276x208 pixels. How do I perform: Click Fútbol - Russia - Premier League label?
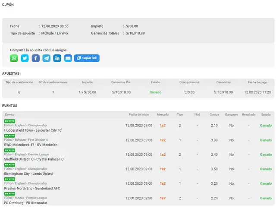coord(25,198)
